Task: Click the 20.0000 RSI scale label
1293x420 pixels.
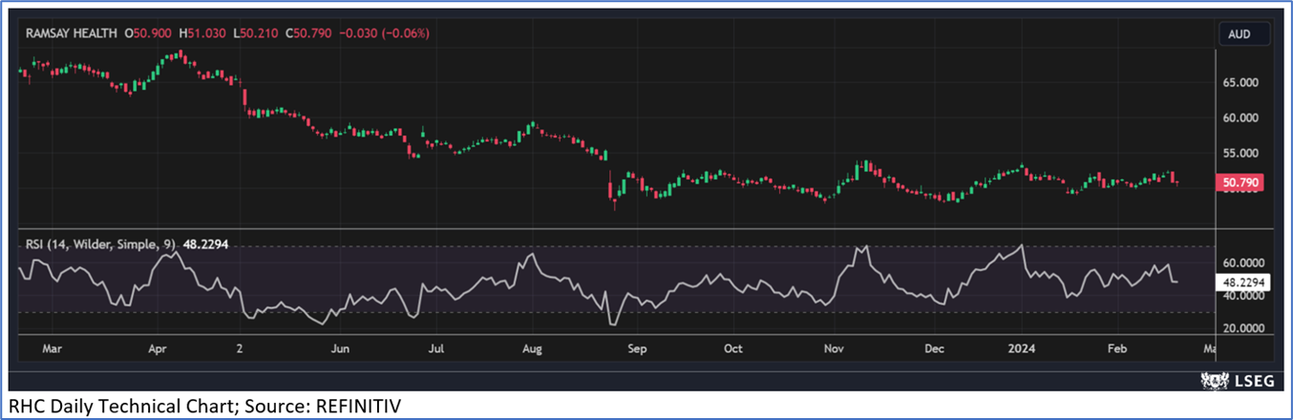Action: tap(1243, 328)
